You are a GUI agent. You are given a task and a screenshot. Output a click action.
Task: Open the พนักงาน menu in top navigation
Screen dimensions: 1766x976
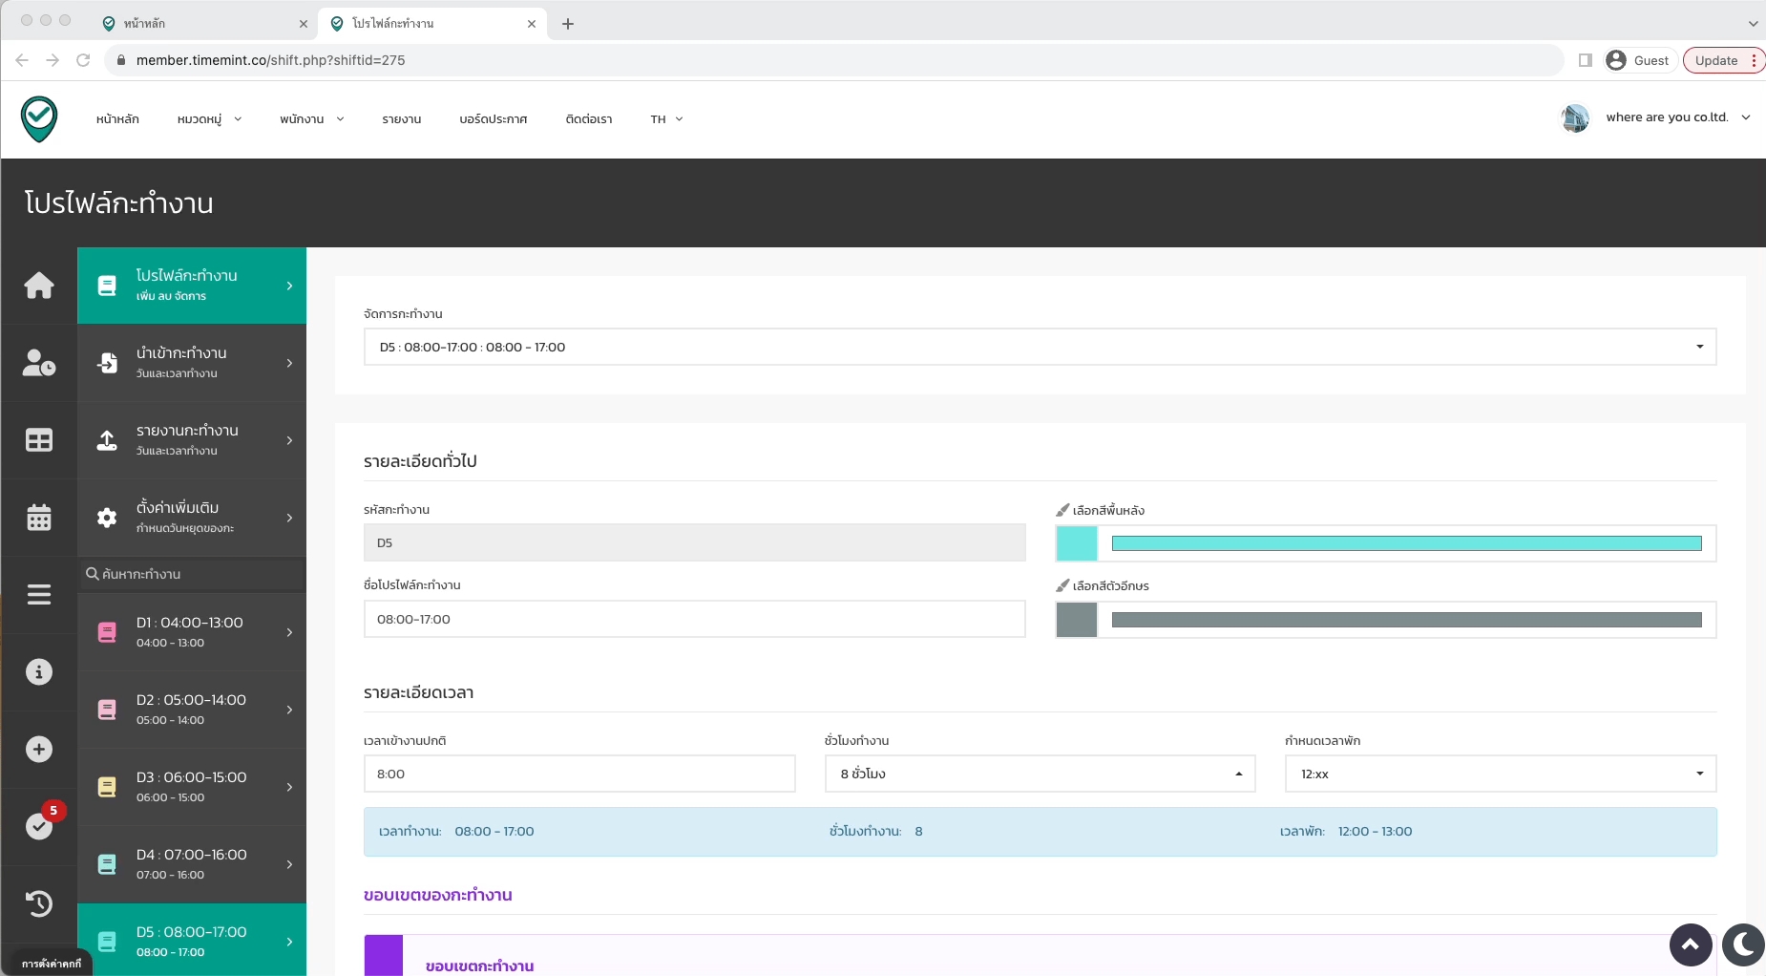311,119
